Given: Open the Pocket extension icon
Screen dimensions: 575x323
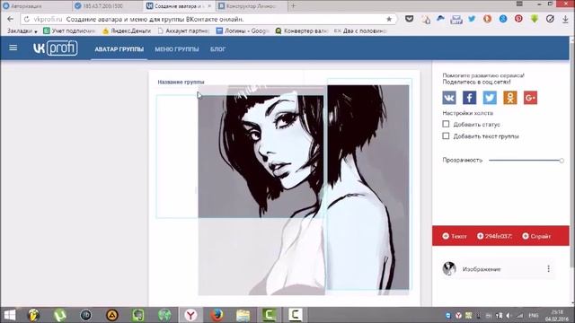Looking at the screenshot, I should tap(410, 19).
